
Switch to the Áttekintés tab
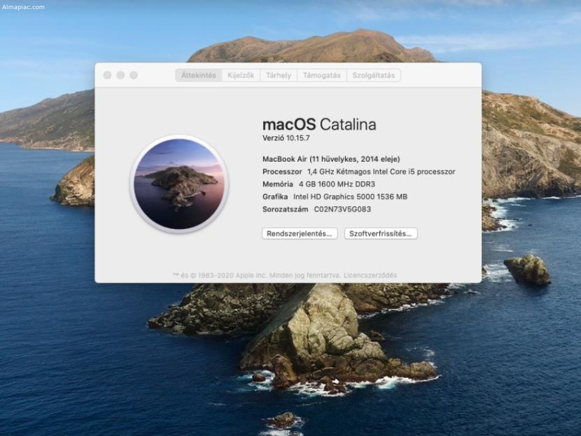tap(198, 75)
